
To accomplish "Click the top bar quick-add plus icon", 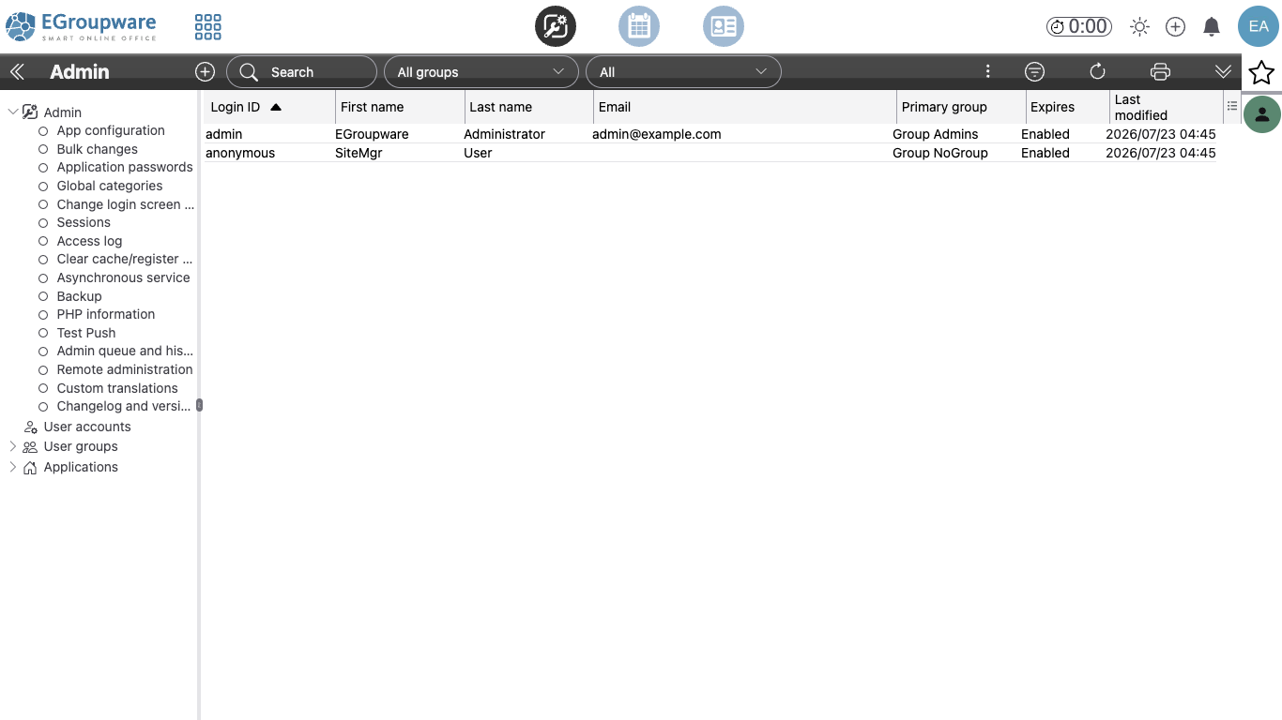I will click(1175, 27).
